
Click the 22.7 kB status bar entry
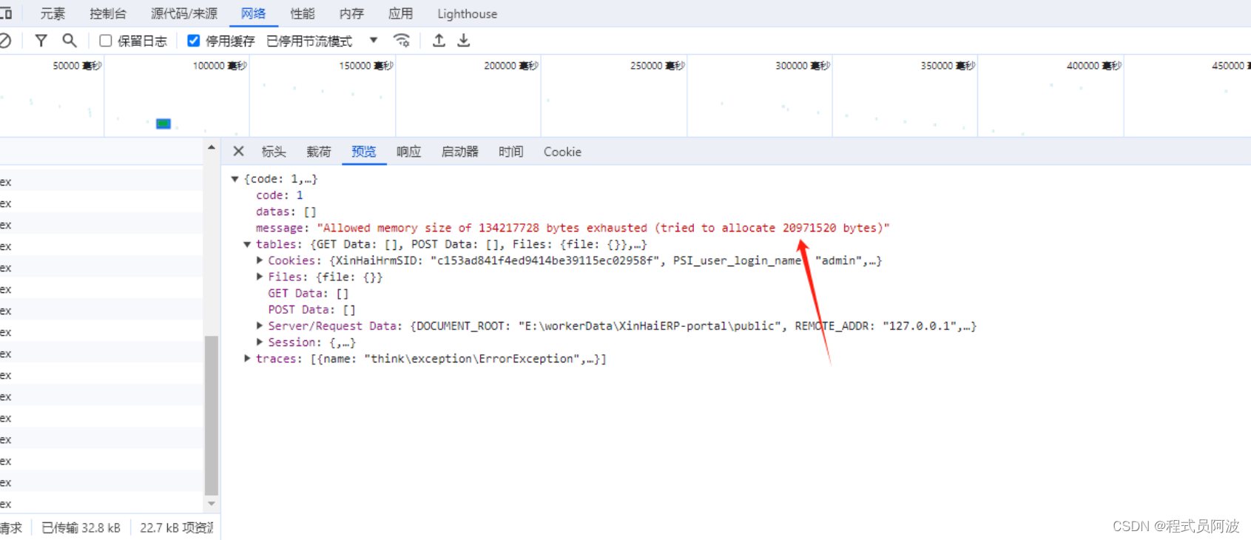177,527
